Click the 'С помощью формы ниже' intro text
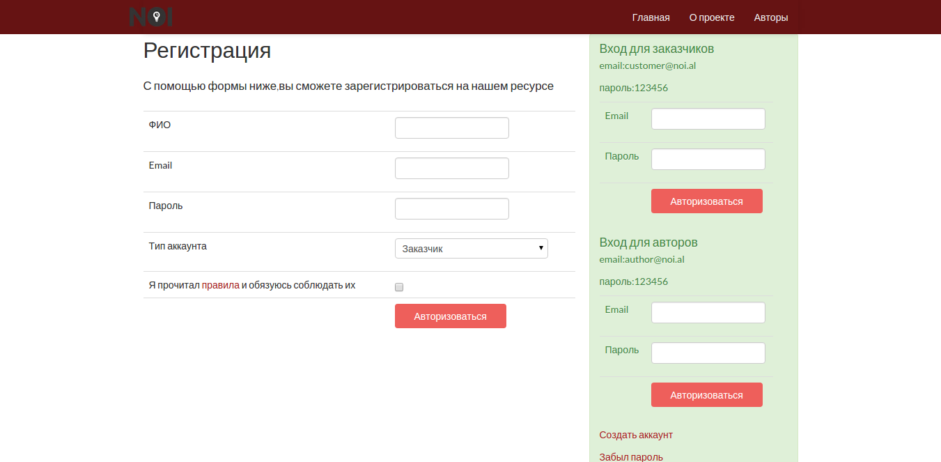The width and height of the screenshot is (941, 462). tap(348, 86)
